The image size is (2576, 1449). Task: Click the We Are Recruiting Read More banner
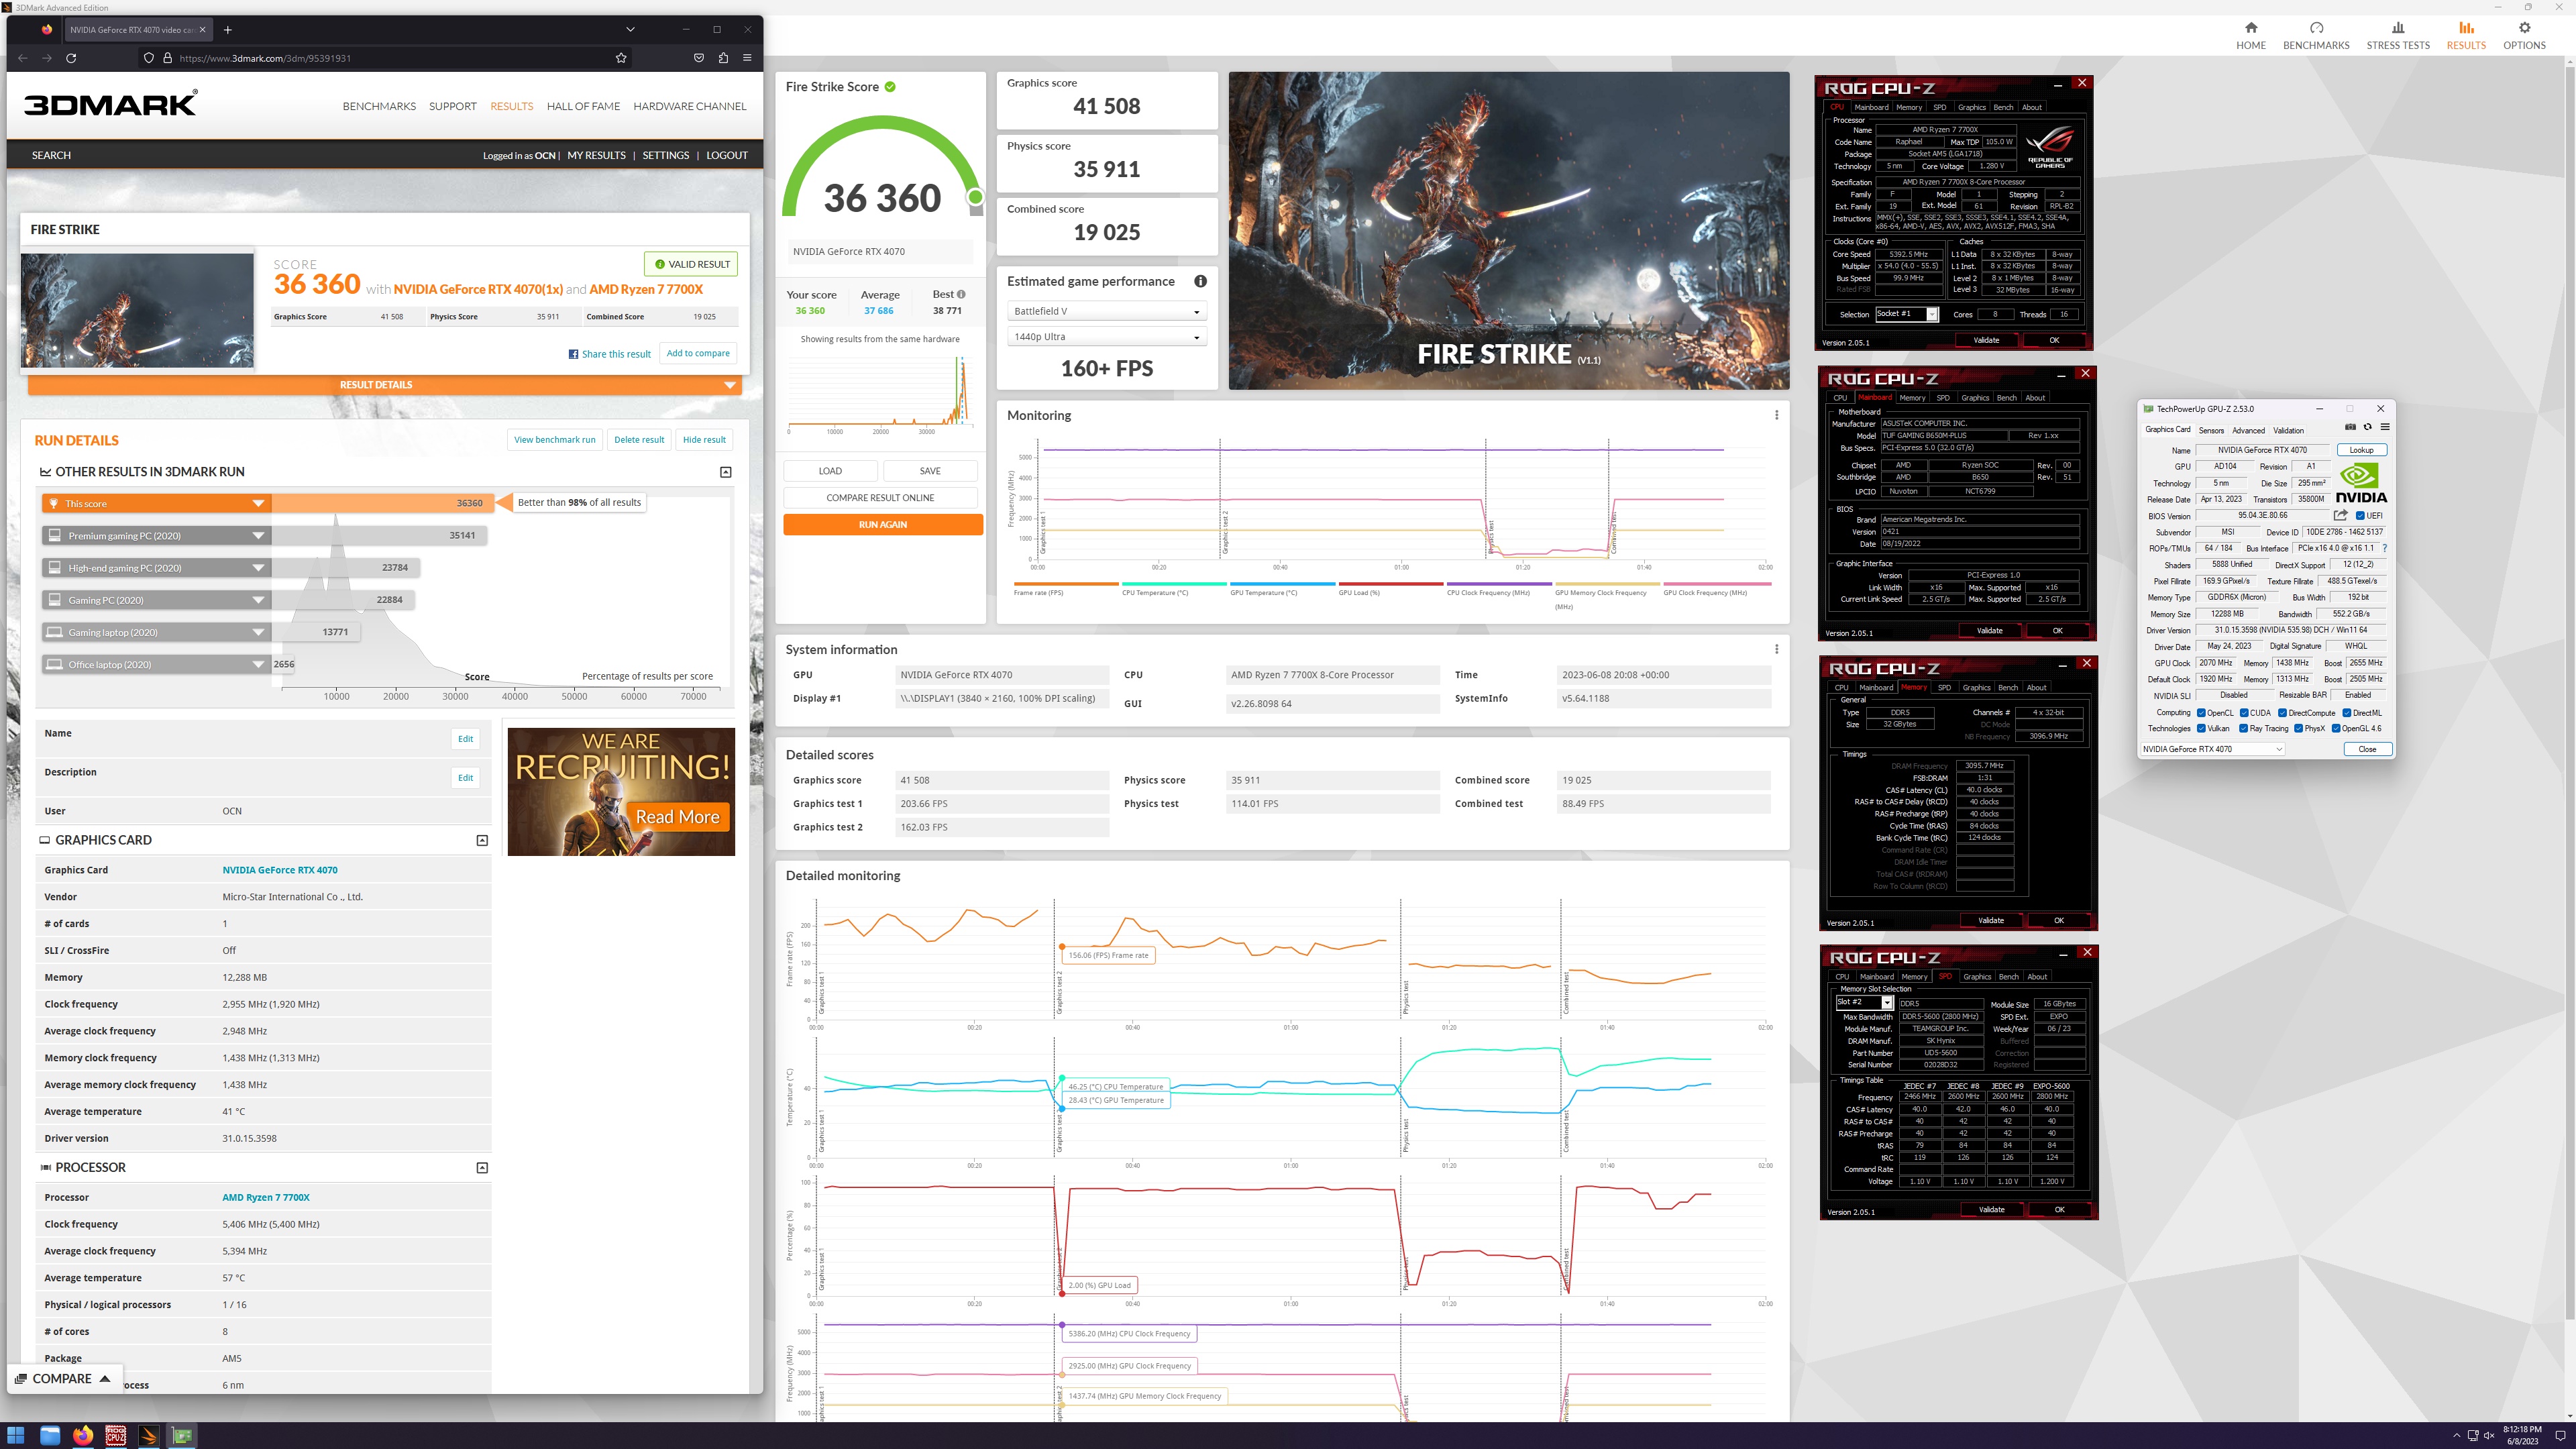(x=621, y=791)
